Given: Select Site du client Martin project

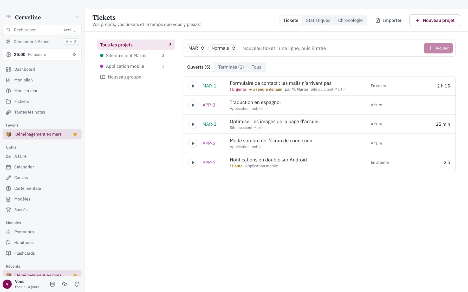Looking at the screenshot, I should 136,56.
